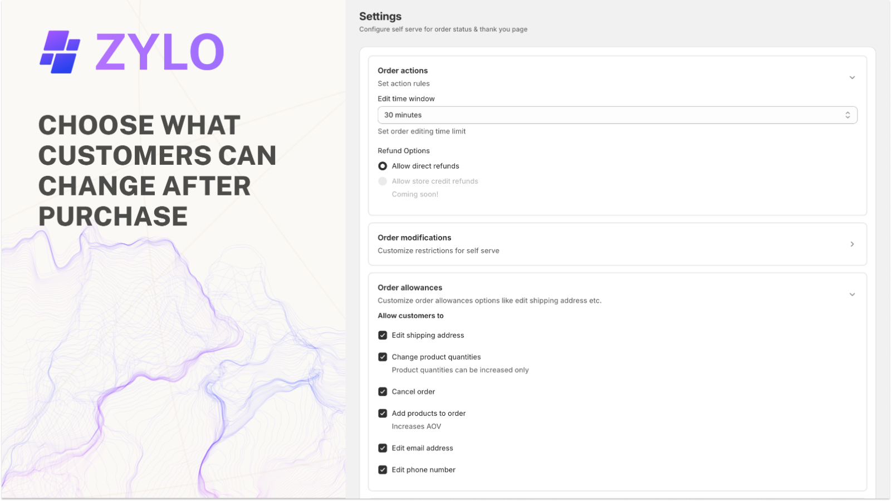Click the Order modifications heading
Screen dimensions: 891x501
(x=414, y=238)
